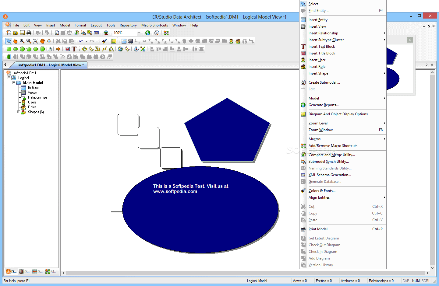This screenshot has width=439, height=286.
Task: Expand the Shapes (6) tree node
Action: pyautogui.click(x=19, y=112)
